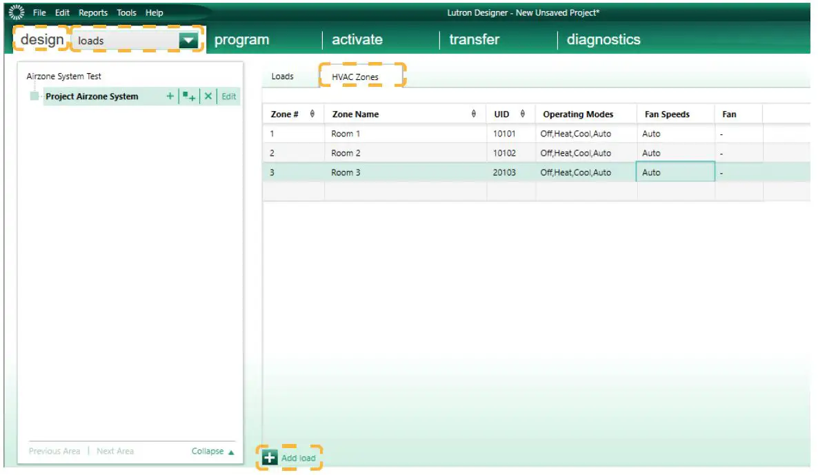Click Room 3 Fan Speeds Auto field
The image size is (818, 475).
676,172
